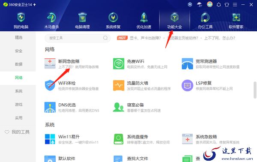Open 我的电脑 from the top navigation
The width and height of the screenshot is (257, 162).
[x=21, y=21]
